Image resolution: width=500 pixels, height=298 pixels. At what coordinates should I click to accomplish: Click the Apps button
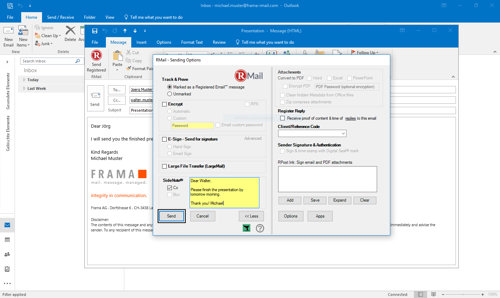coord(320,216)
